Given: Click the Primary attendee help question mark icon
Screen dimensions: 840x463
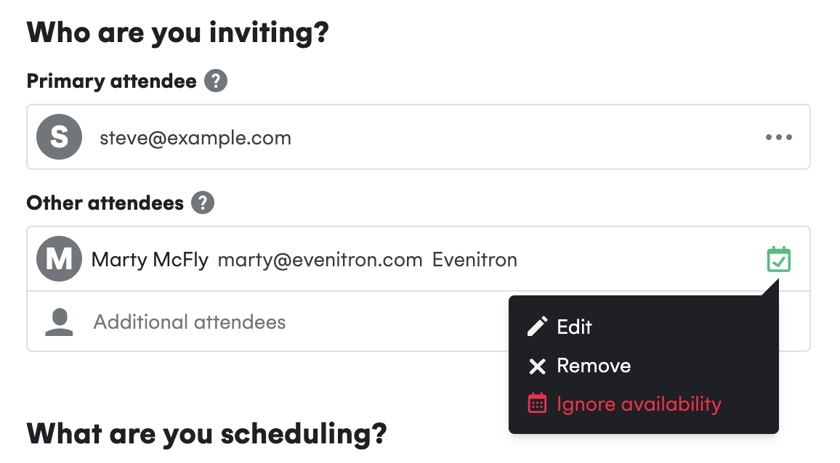Looking at the screenshot, I should coord(216,81).
